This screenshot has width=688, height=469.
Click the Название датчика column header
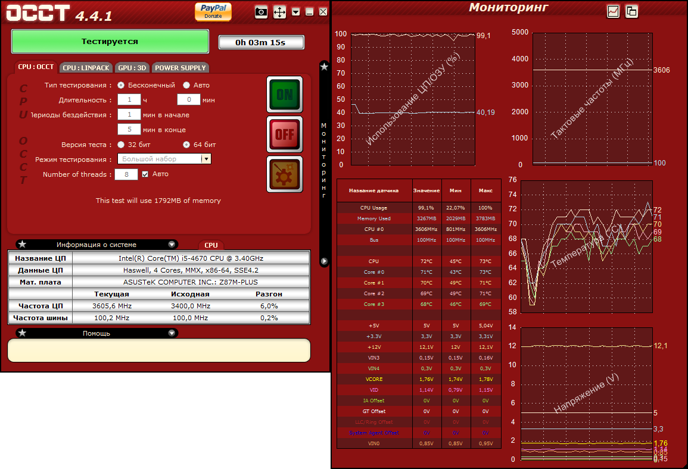(374, 190)
